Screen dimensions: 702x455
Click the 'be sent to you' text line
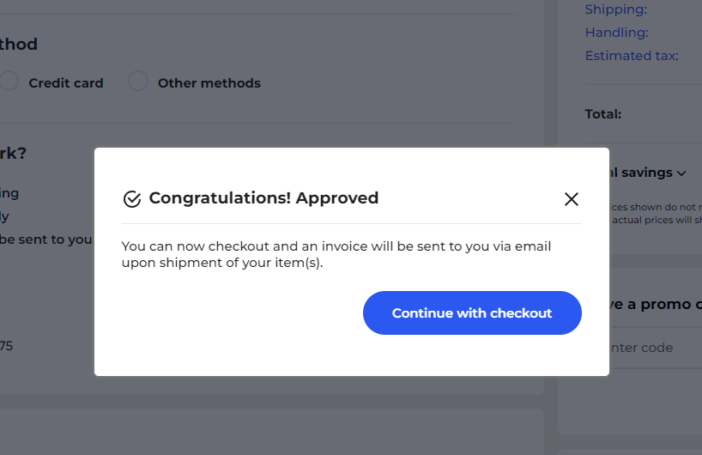45,240
